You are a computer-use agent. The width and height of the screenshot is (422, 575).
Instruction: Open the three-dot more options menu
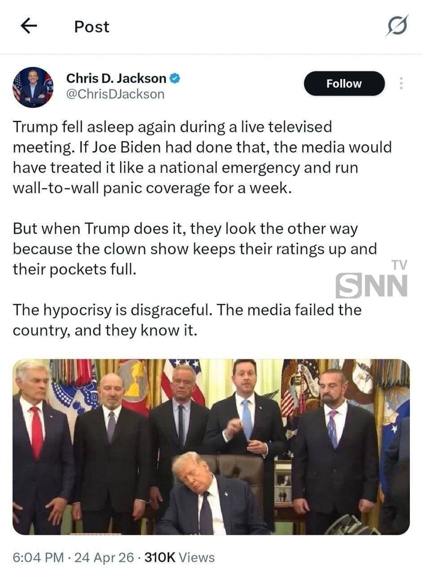401,84
